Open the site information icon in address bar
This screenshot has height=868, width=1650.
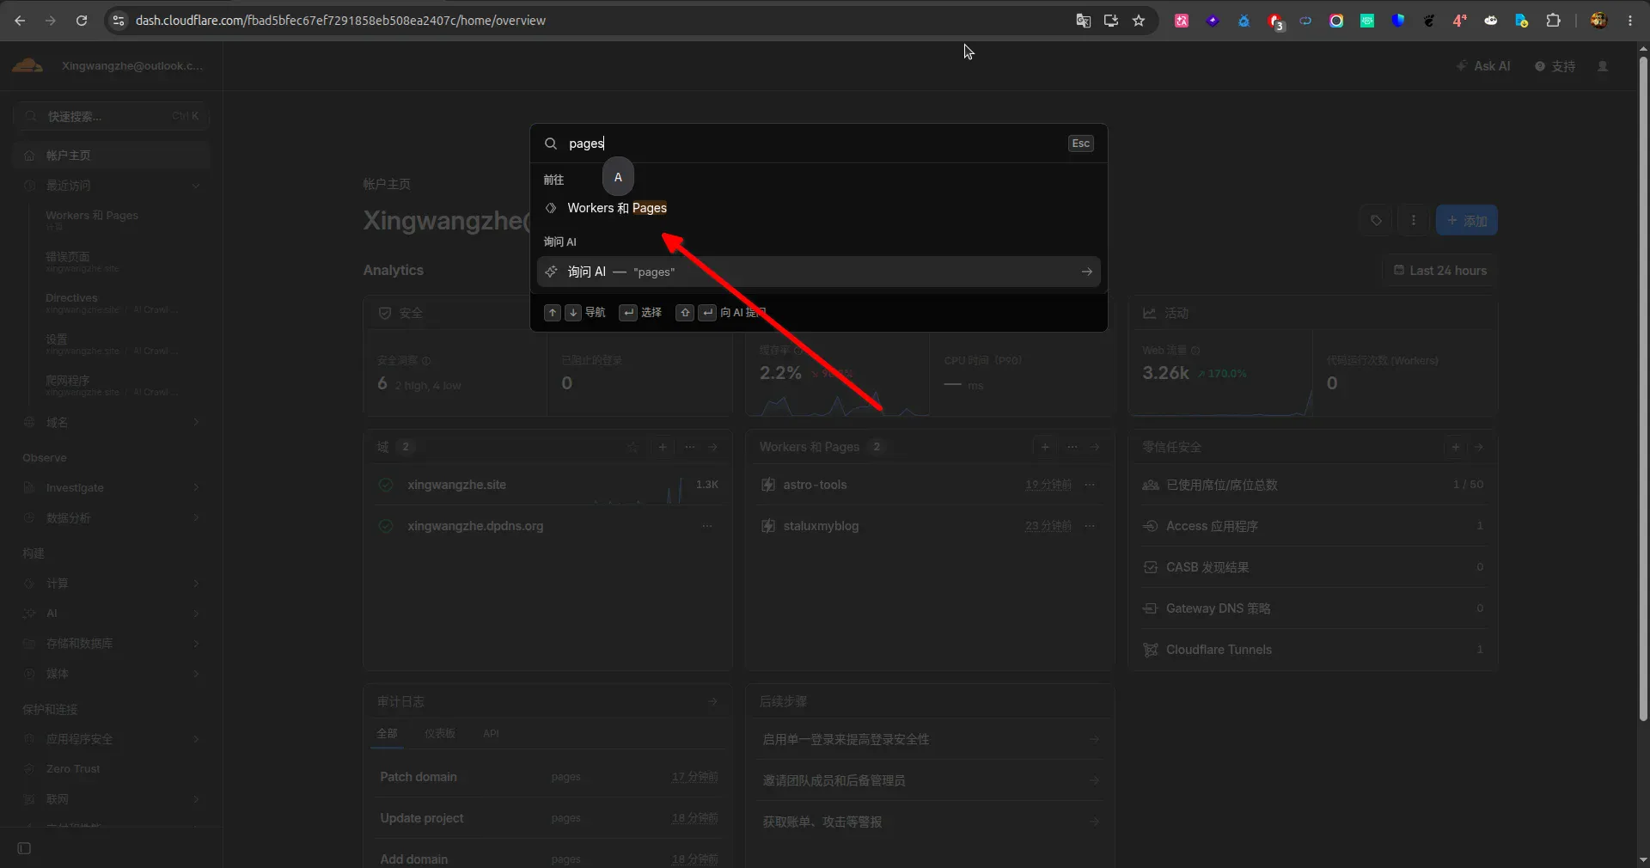pyautogui.click(x=119, y=21)
